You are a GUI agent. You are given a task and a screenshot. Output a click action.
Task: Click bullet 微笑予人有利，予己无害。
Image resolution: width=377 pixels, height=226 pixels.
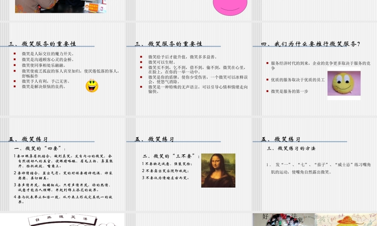46,81
